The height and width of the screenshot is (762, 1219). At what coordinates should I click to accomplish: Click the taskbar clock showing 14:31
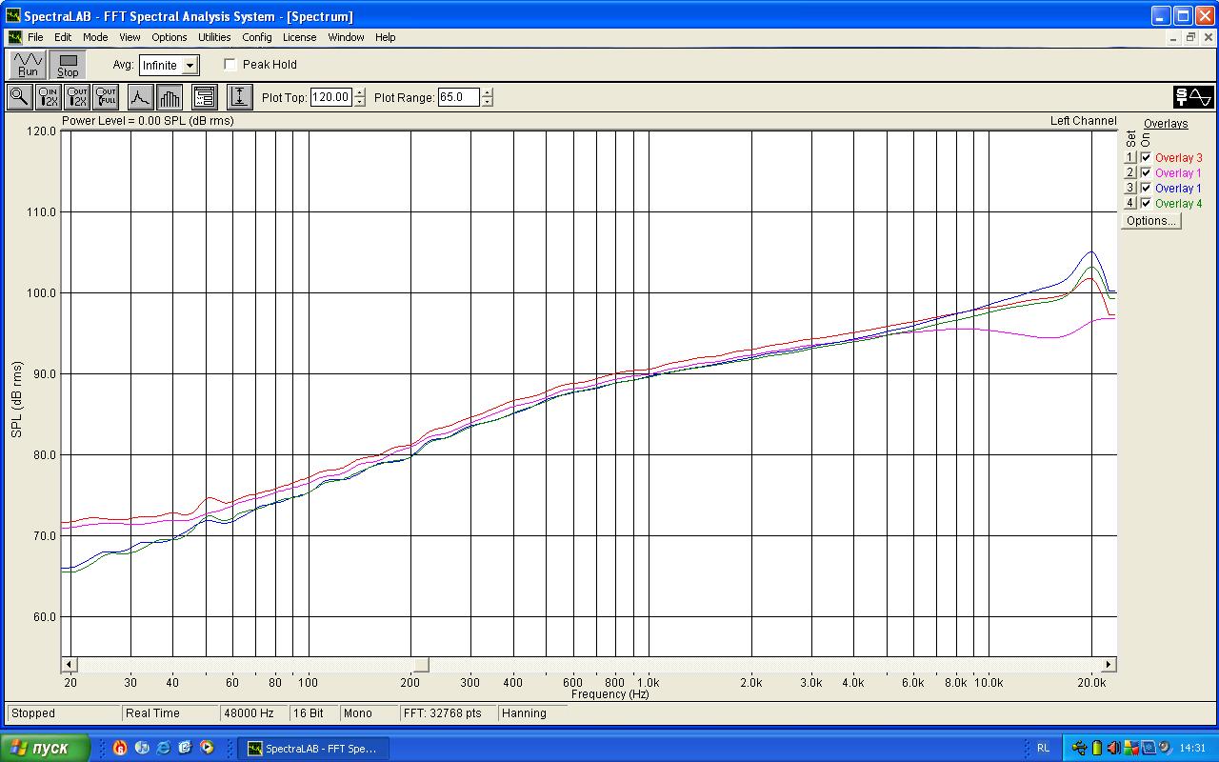(1192, 748)
